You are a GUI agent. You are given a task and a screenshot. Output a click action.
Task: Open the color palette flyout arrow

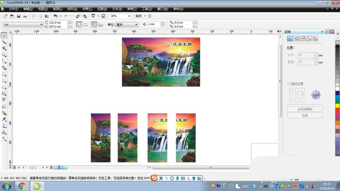337,34
